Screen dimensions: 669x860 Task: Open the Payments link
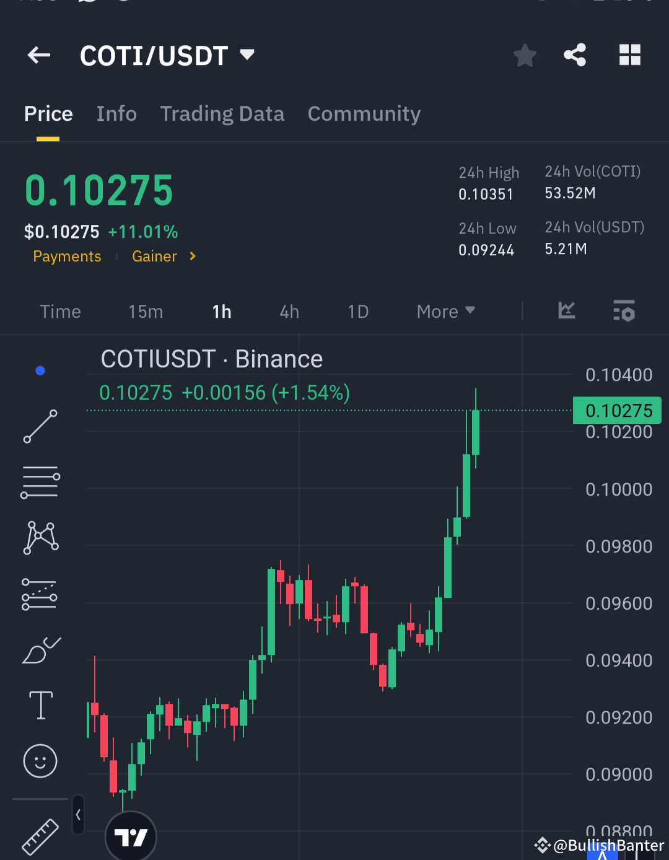(67, 257)
